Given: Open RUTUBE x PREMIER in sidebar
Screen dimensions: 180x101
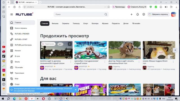Looking at the screenshot, I should coord(22,34).
